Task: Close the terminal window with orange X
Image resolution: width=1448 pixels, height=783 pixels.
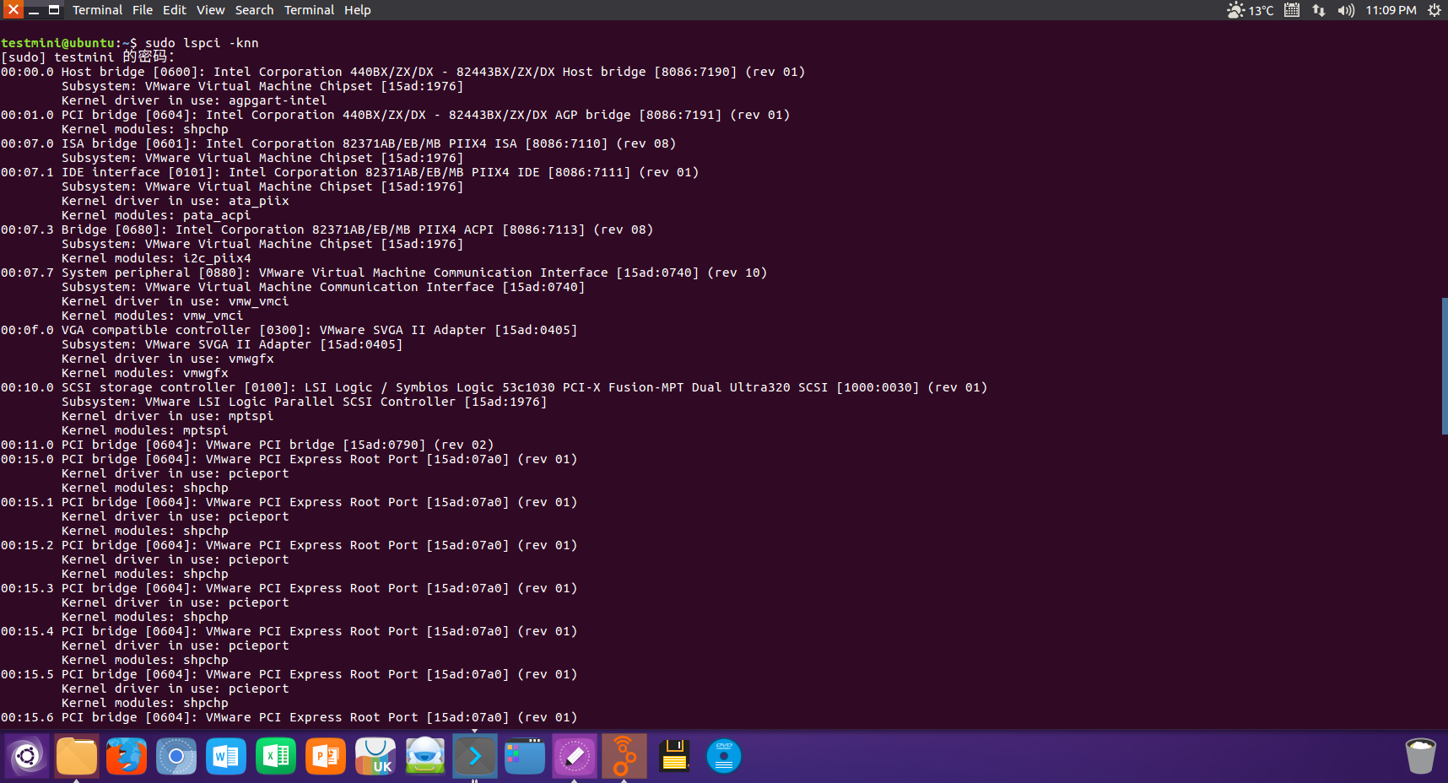Action: [13, 10]
